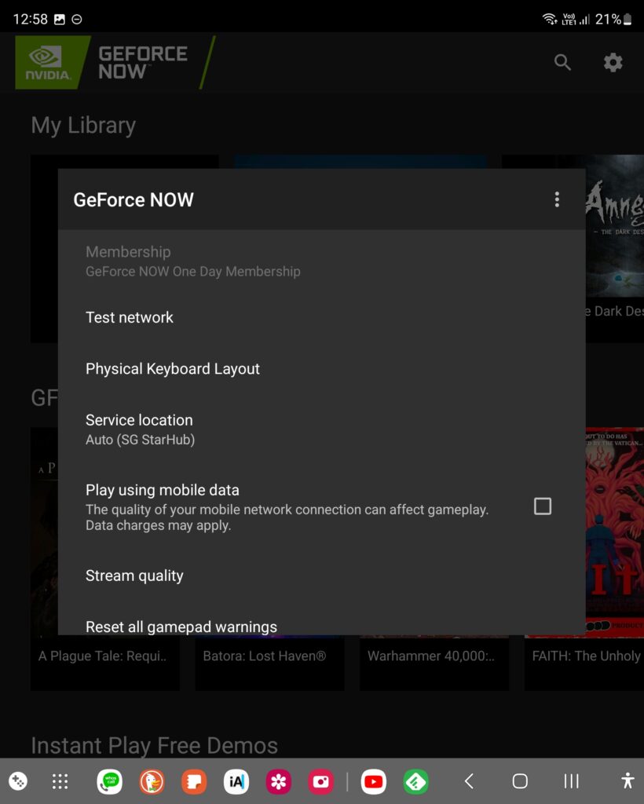Tap the NVIDIA GeForce NOW logo
The image size is (644, 804).
(115, 63)
